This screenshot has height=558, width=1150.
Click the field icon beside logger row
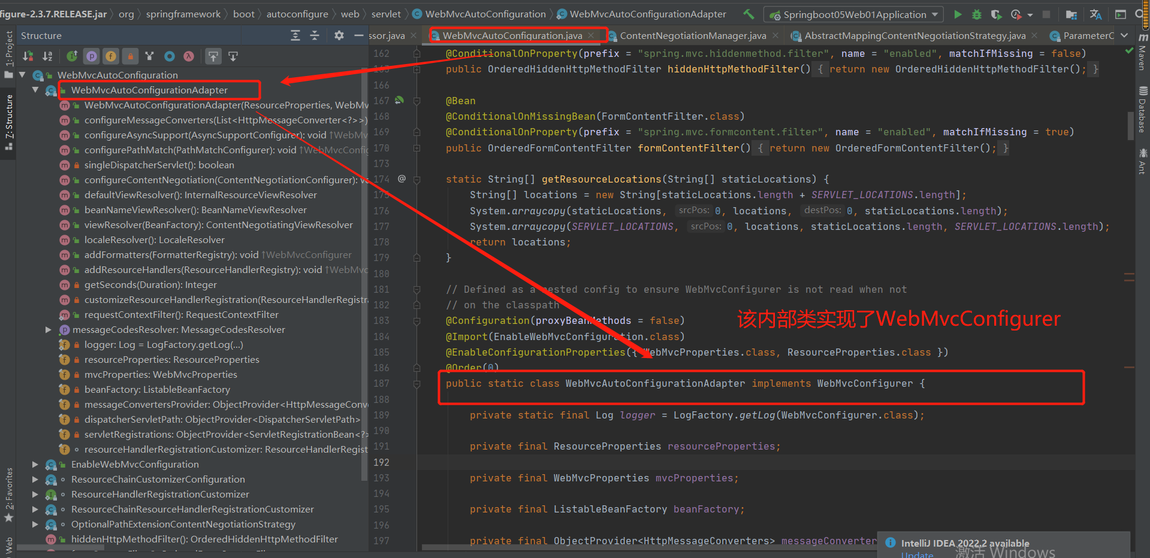click(64, 345)
